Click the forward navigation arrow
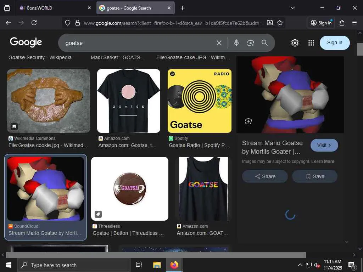The height and width of the screenshot is (272, 363). pos(21,23)
